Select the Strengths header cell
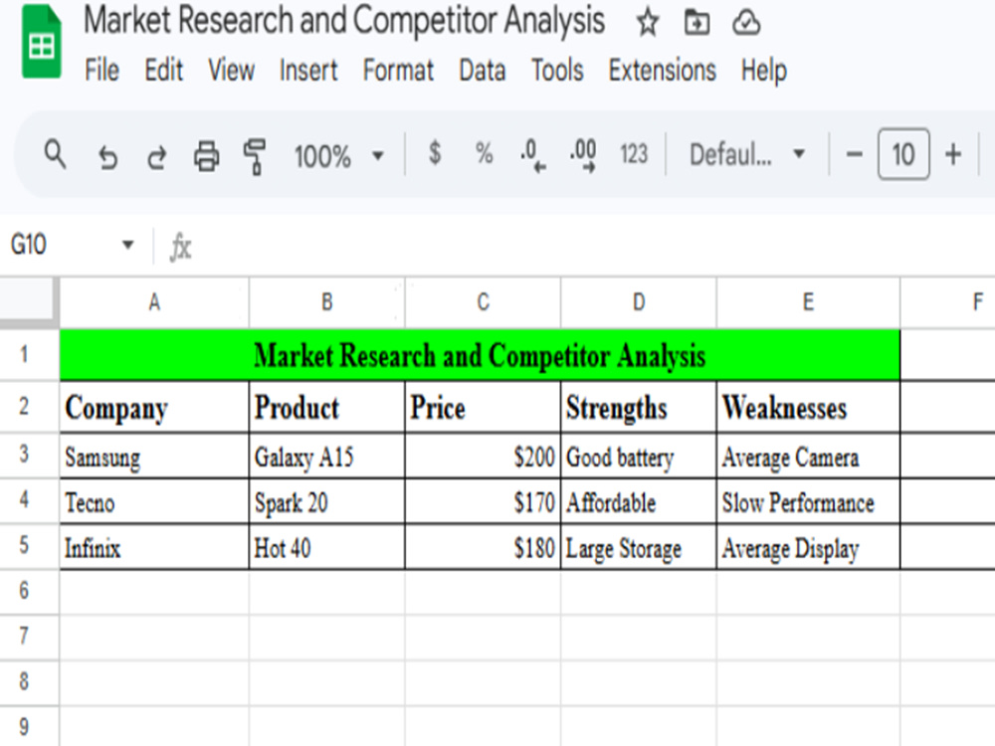This screenshot has height=746, width=995. pos(639,407)
